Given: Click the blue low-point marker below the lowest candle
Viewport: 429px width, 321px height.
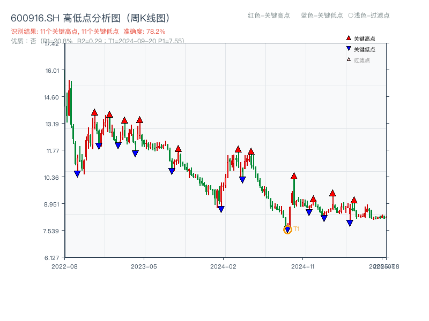Looking at the screenshot, I should (287, 229).
